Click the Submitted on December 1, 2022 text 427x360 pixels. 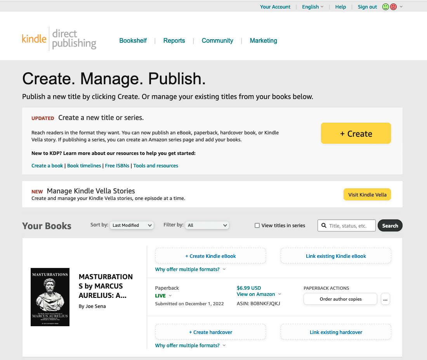coord(189,304)
